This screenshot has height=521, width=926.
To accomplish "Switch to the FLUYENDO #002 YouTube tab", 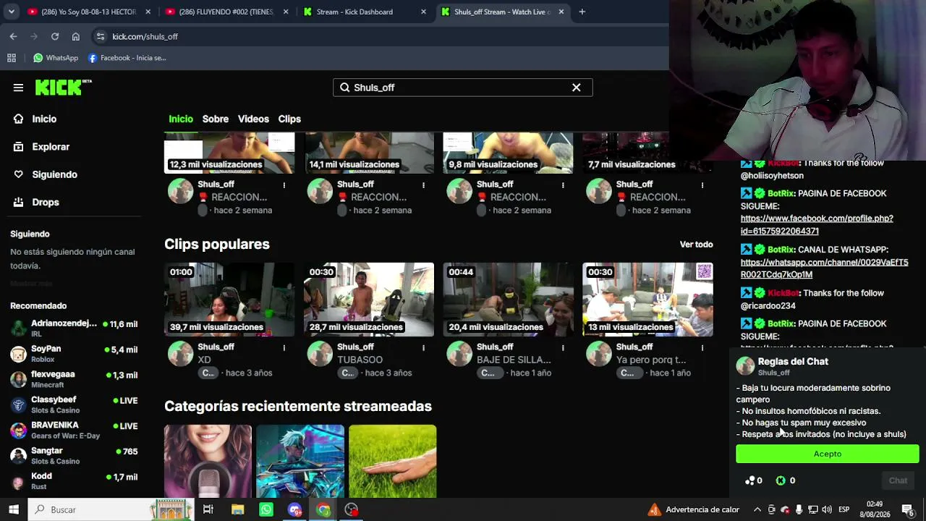I will point(227,12).
